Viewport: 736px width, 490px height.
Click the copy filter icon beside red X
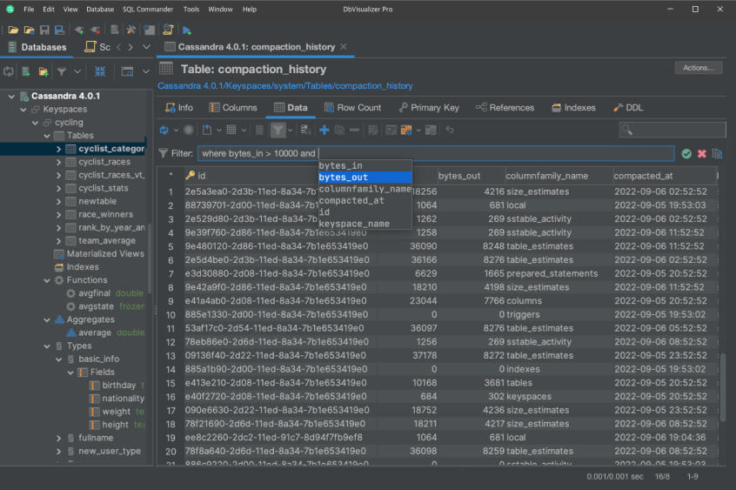717,154
